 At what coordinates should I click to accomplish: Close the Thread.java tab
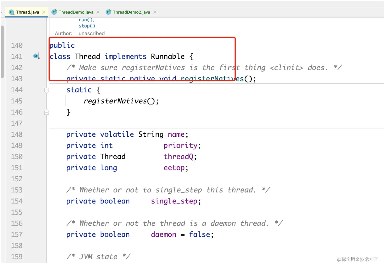click(x=44, y=12)
